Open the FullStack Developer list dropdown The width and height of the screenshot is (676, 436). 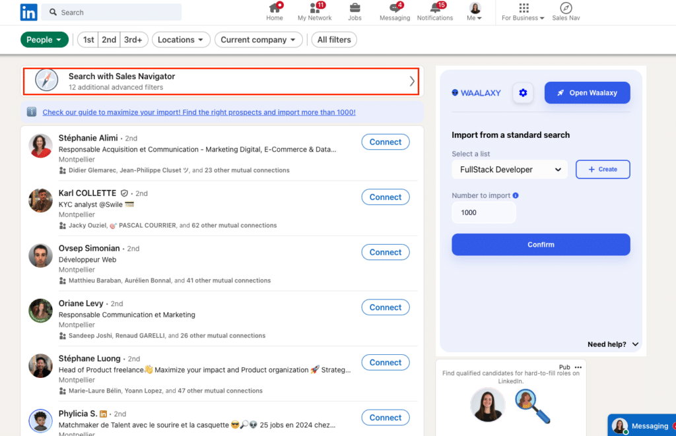click(x=510, y=170)
